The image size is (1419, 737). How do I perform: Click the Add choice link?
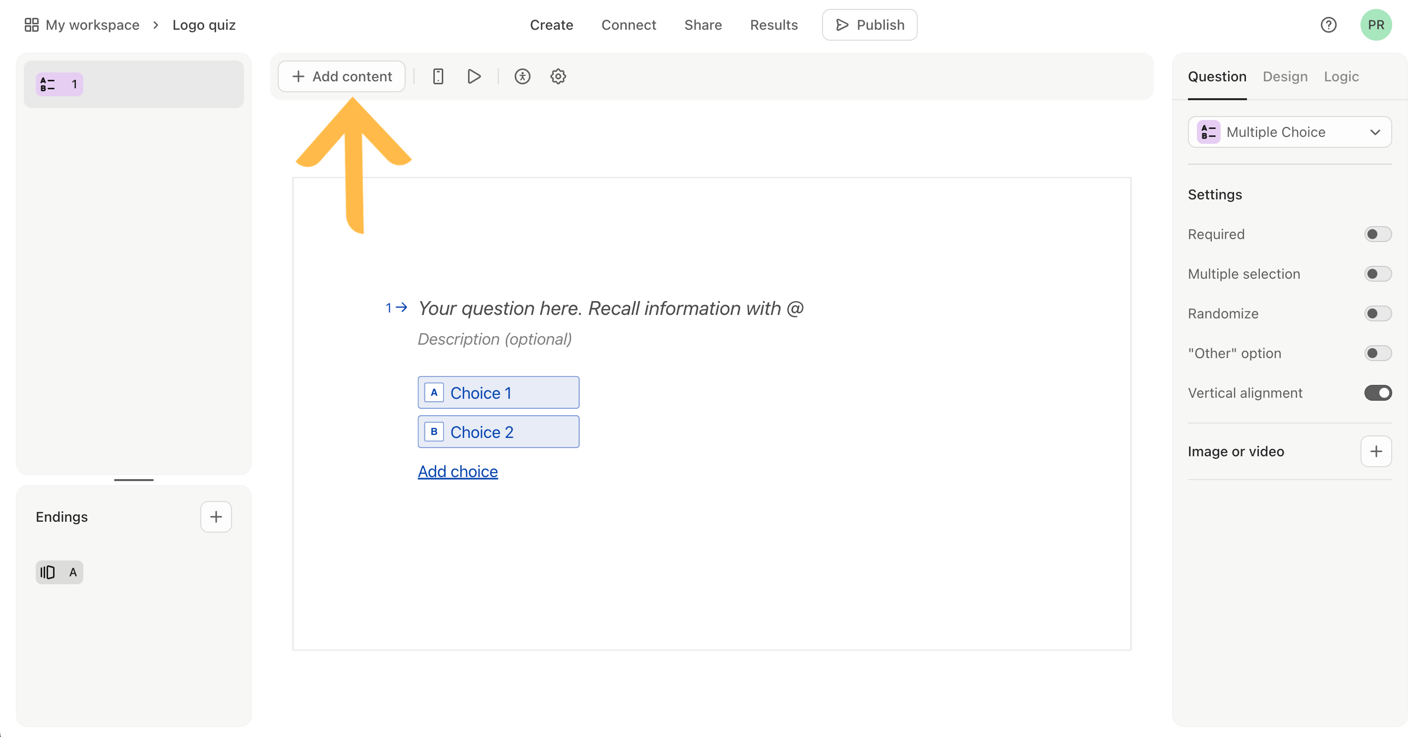458,472
